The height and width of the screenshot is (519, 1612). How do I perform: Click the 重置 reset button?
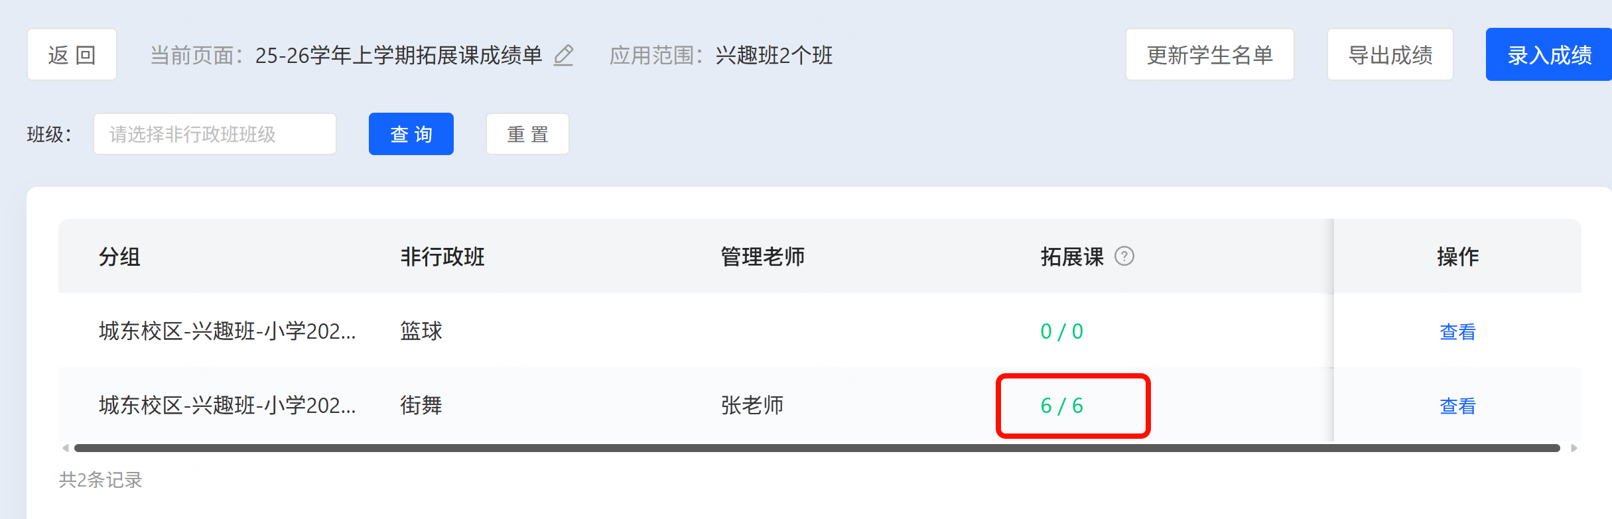[x=527, y=134]
